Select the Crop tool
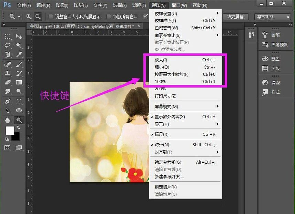Viewport: 295px width, 214px height. click(8, 54)
